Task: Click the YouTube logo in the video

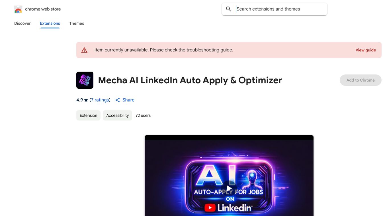Action: point(210,208)
